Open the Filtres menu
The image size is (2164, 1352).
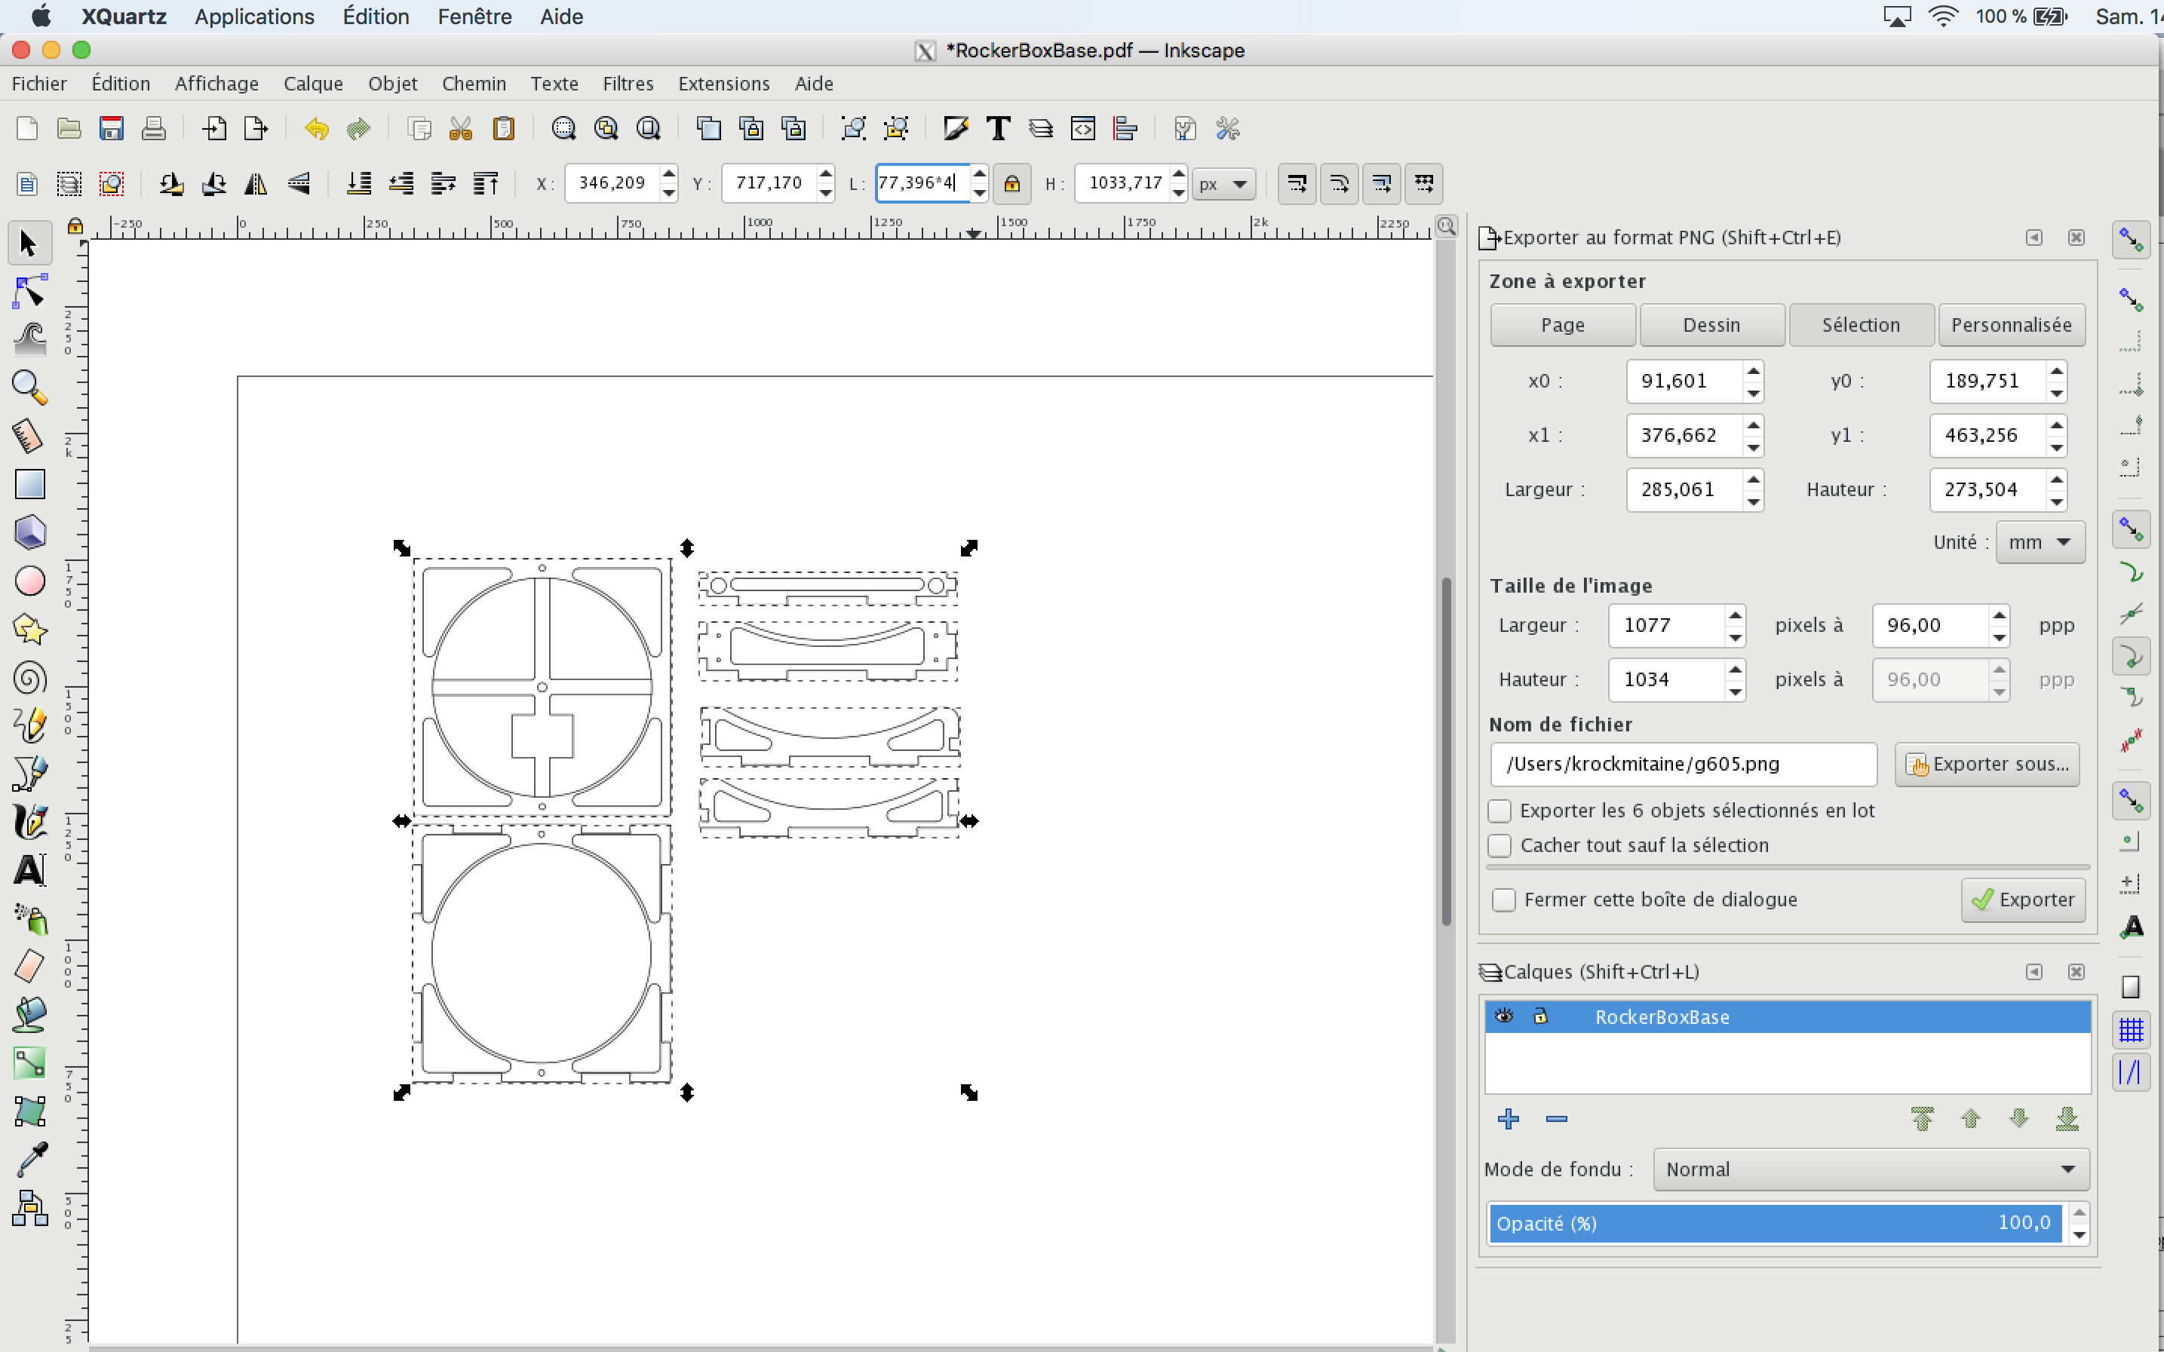(x=628, y=83)
